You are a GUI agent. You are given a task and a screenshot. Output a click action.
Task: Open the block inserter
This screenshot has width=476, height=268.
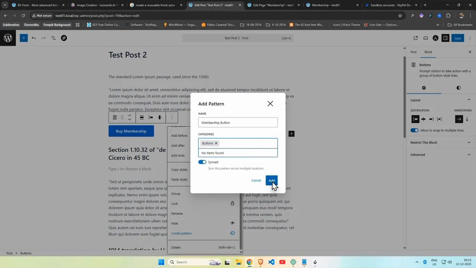[23, 38]
